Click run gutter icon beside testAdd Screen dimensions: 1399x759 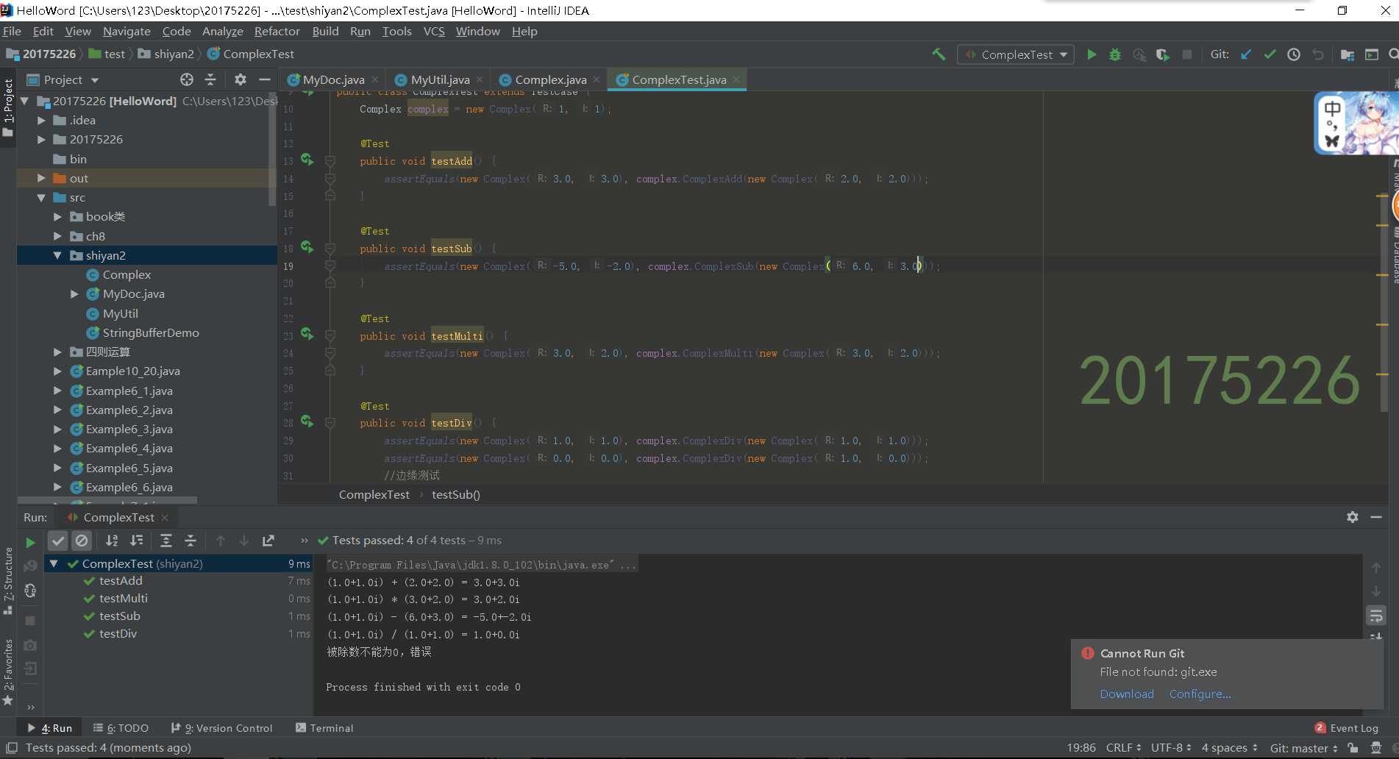(x=307, y=160)
